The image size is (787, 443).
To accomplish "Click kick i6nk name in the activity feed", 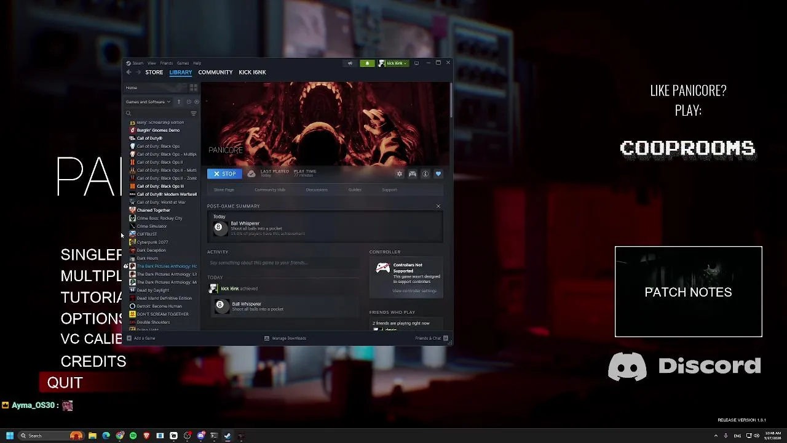I will click(230, 289).
